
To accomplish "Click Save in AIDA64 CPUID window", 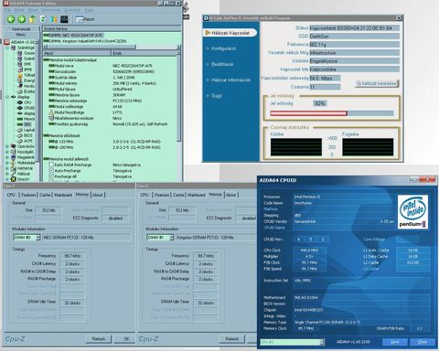I will click(395, 342).
